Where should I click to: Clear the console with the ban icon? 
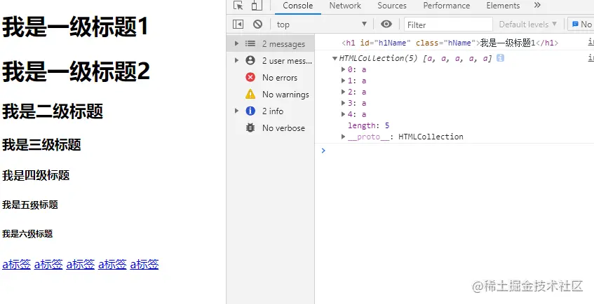(257, 25)
